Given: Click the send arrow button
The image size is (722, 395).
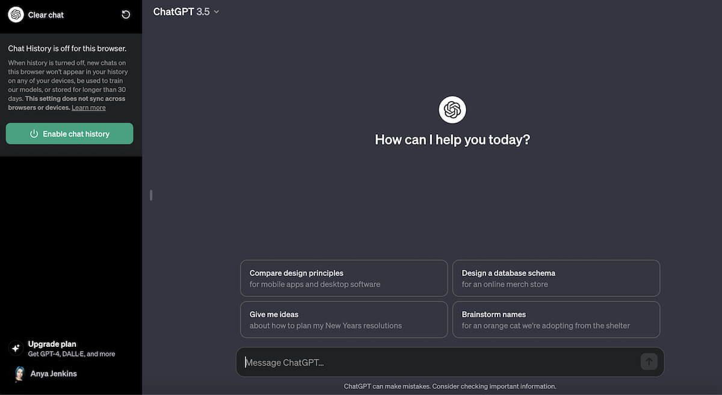Looking at the screenshot, I should 649,362.
